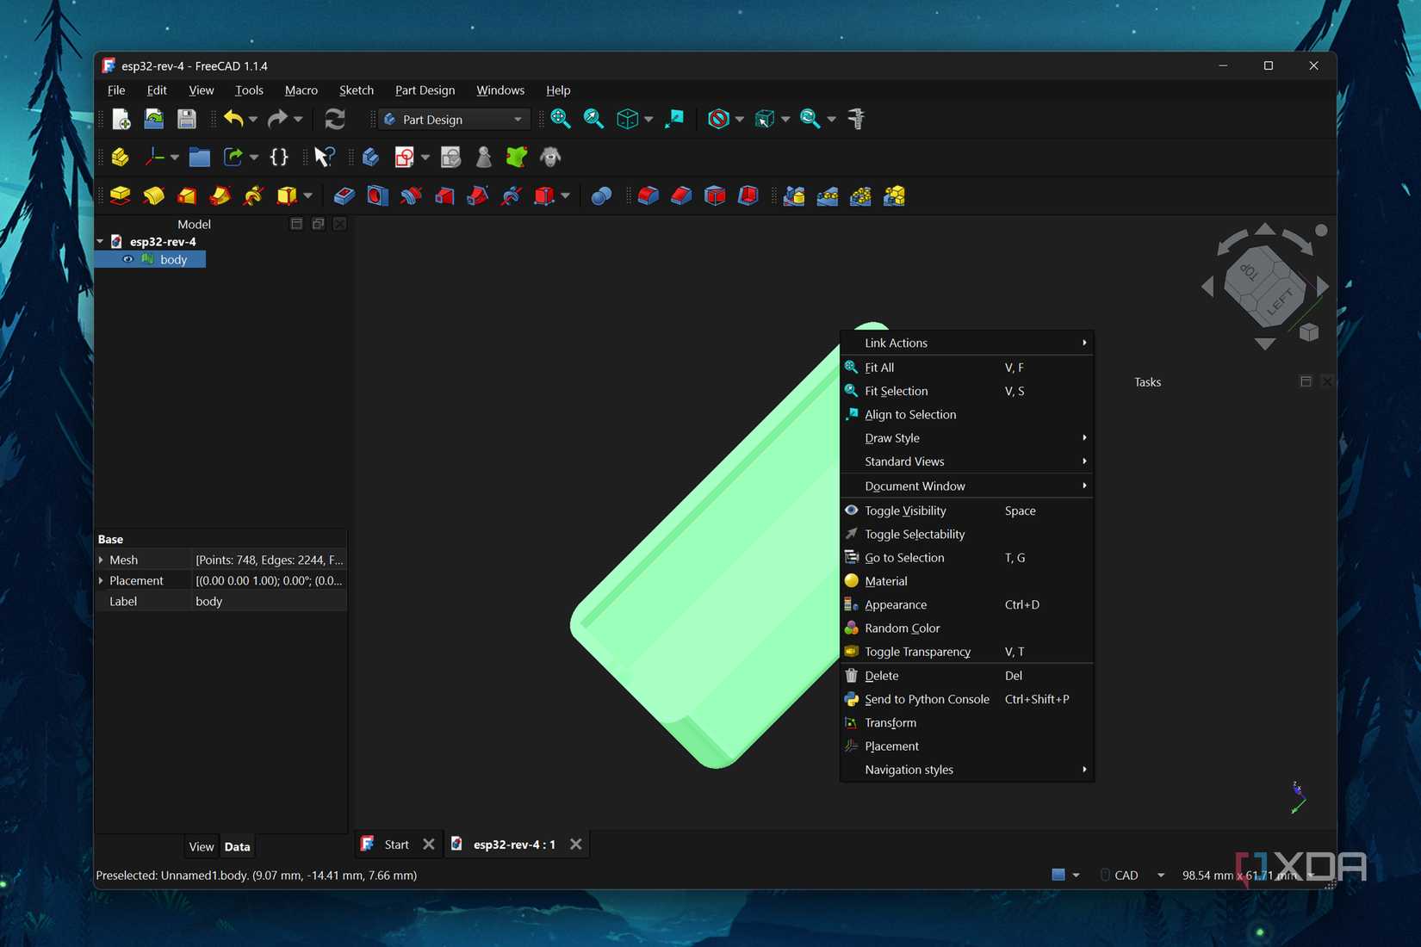The width and height of the screenshot is (1421, 947).
Task: Click the Revolution tool icon
Action: click(x=153, y=196)
